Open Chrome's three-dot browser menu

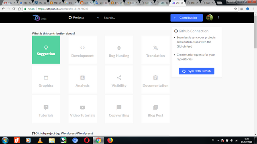253,9
